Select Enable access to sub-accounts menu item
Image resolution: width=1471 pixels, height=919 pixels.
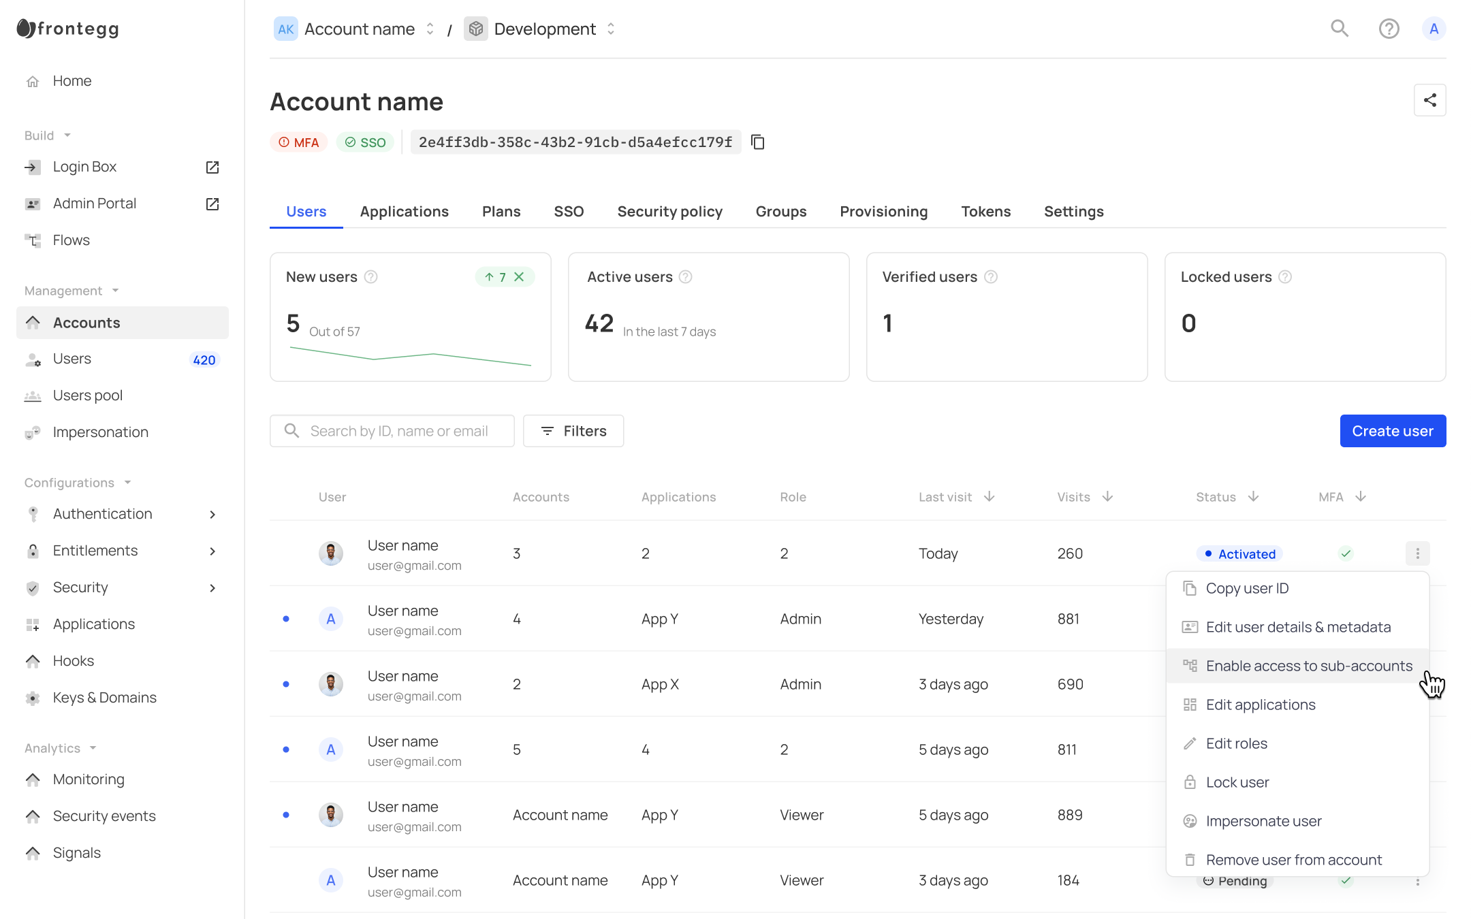(1308, 666)
